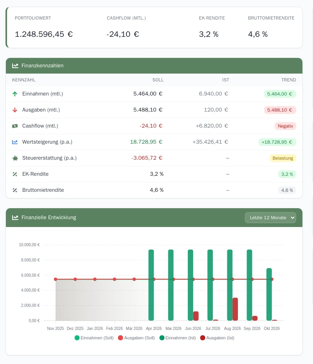Toggle Ausgaben (Ist) legend entry

[x=218, y=338]
